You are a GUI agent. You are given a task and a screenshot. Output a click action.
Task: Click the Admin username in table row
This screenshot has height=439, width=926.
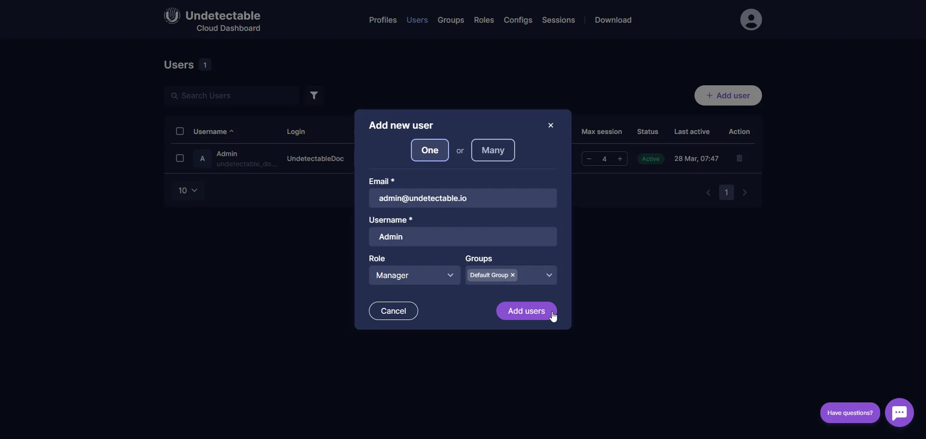(227, 154)
